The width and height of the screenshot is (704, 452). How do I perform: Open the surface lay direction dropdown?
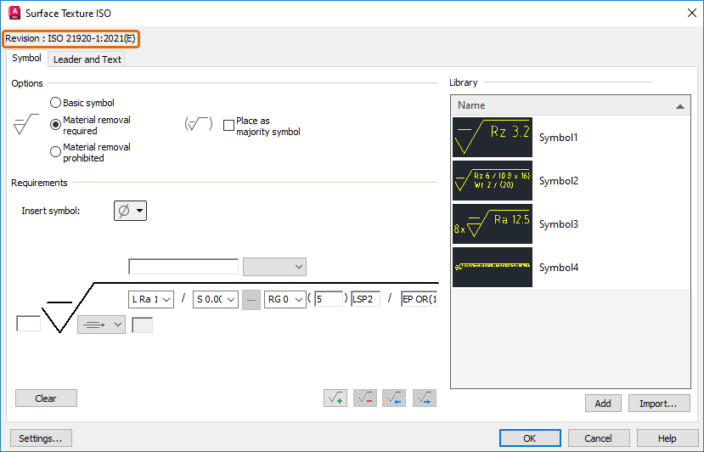(101, 325)
